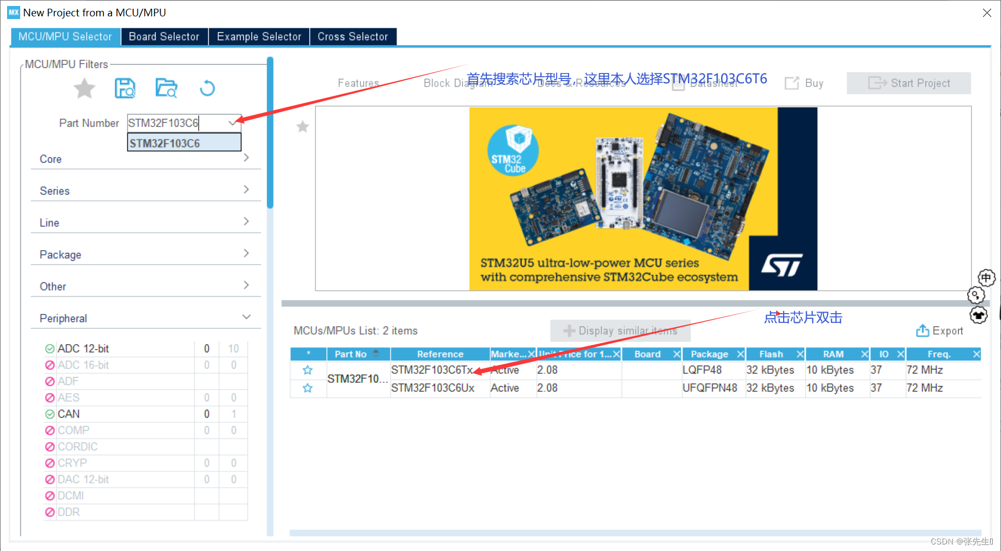Choose STM32F103C6 from the suggestion list
This screenshot has height=551, width=1001.
(x=184, y=143)
